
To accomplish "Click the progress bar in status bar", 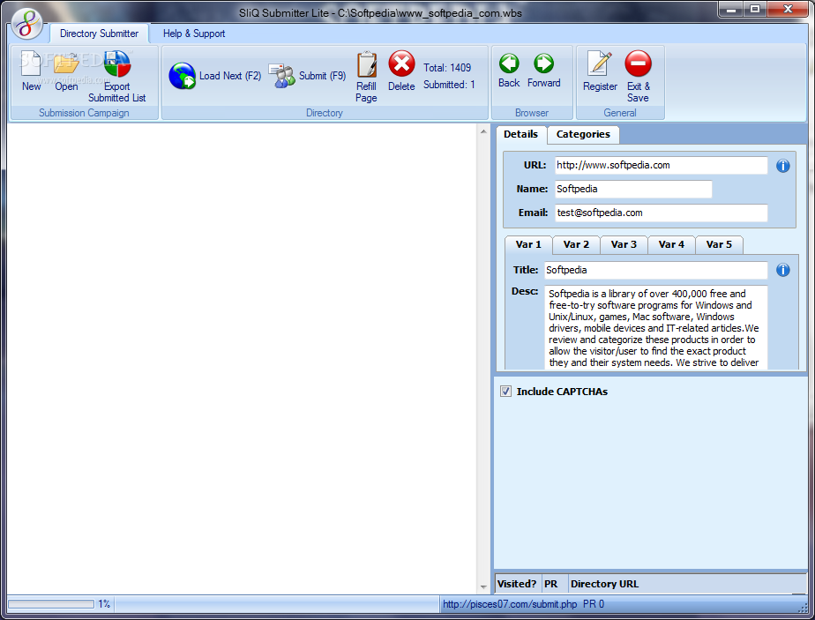I will click(x=51, y=604).
